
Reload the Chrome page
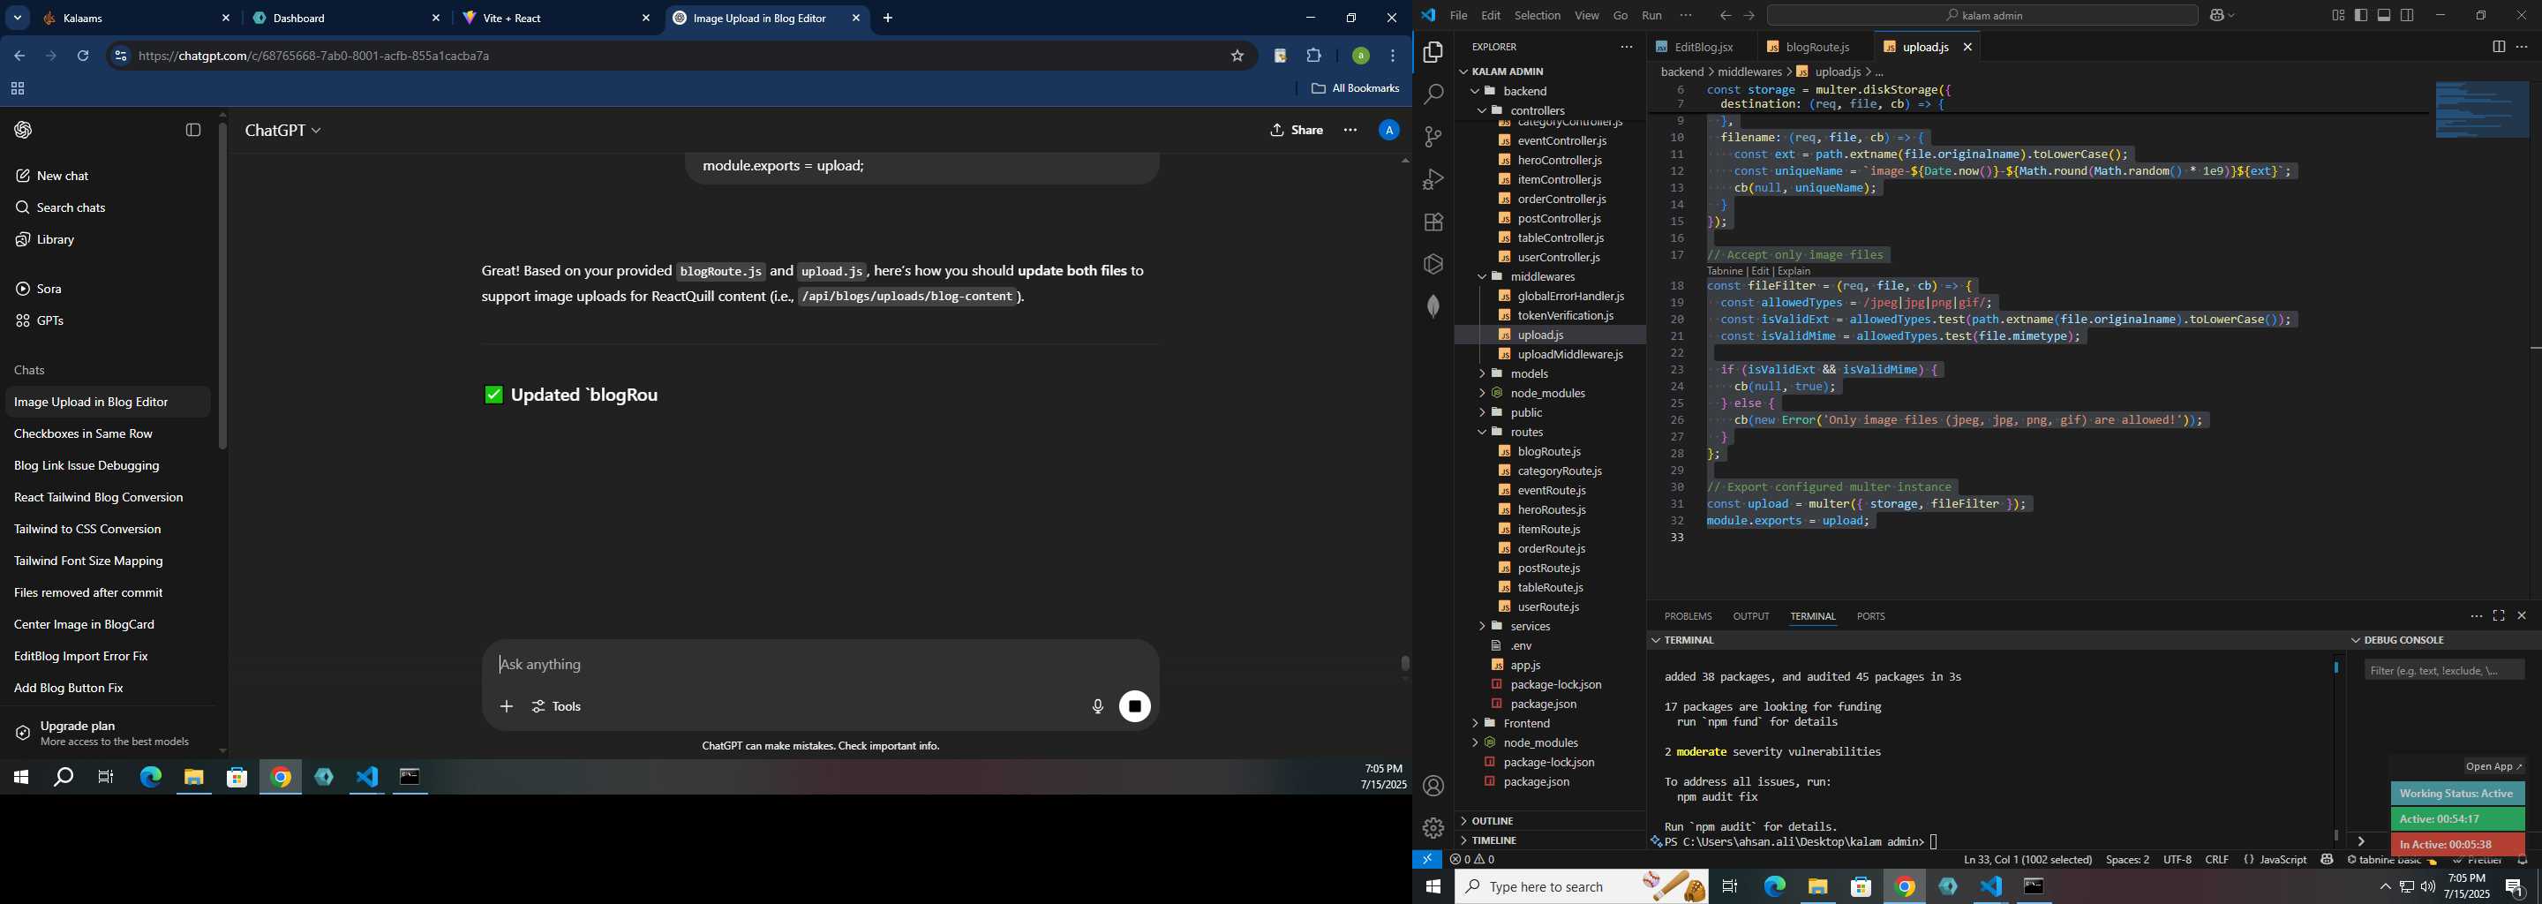pyautogui.click(x=83, y=56)
